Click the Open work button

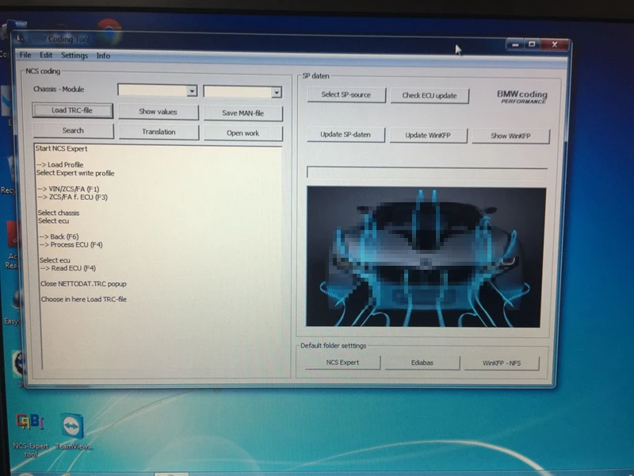[243, 133]
